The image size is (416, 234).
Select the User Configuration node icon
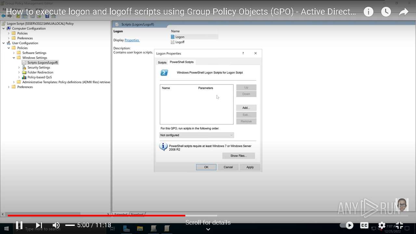pyautogui.click(x=9, y=43)
